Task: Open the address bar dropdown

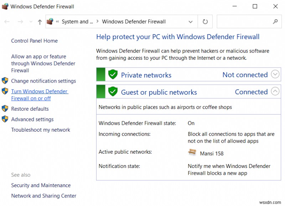Action: coord(191,21)
